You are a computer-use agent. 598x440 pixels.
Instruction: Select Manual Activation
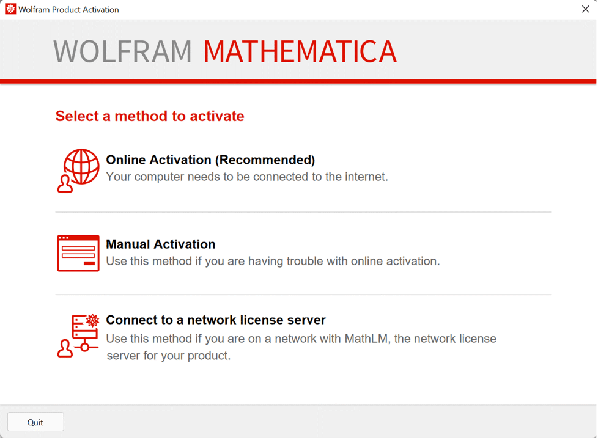[x=161, y=244]
